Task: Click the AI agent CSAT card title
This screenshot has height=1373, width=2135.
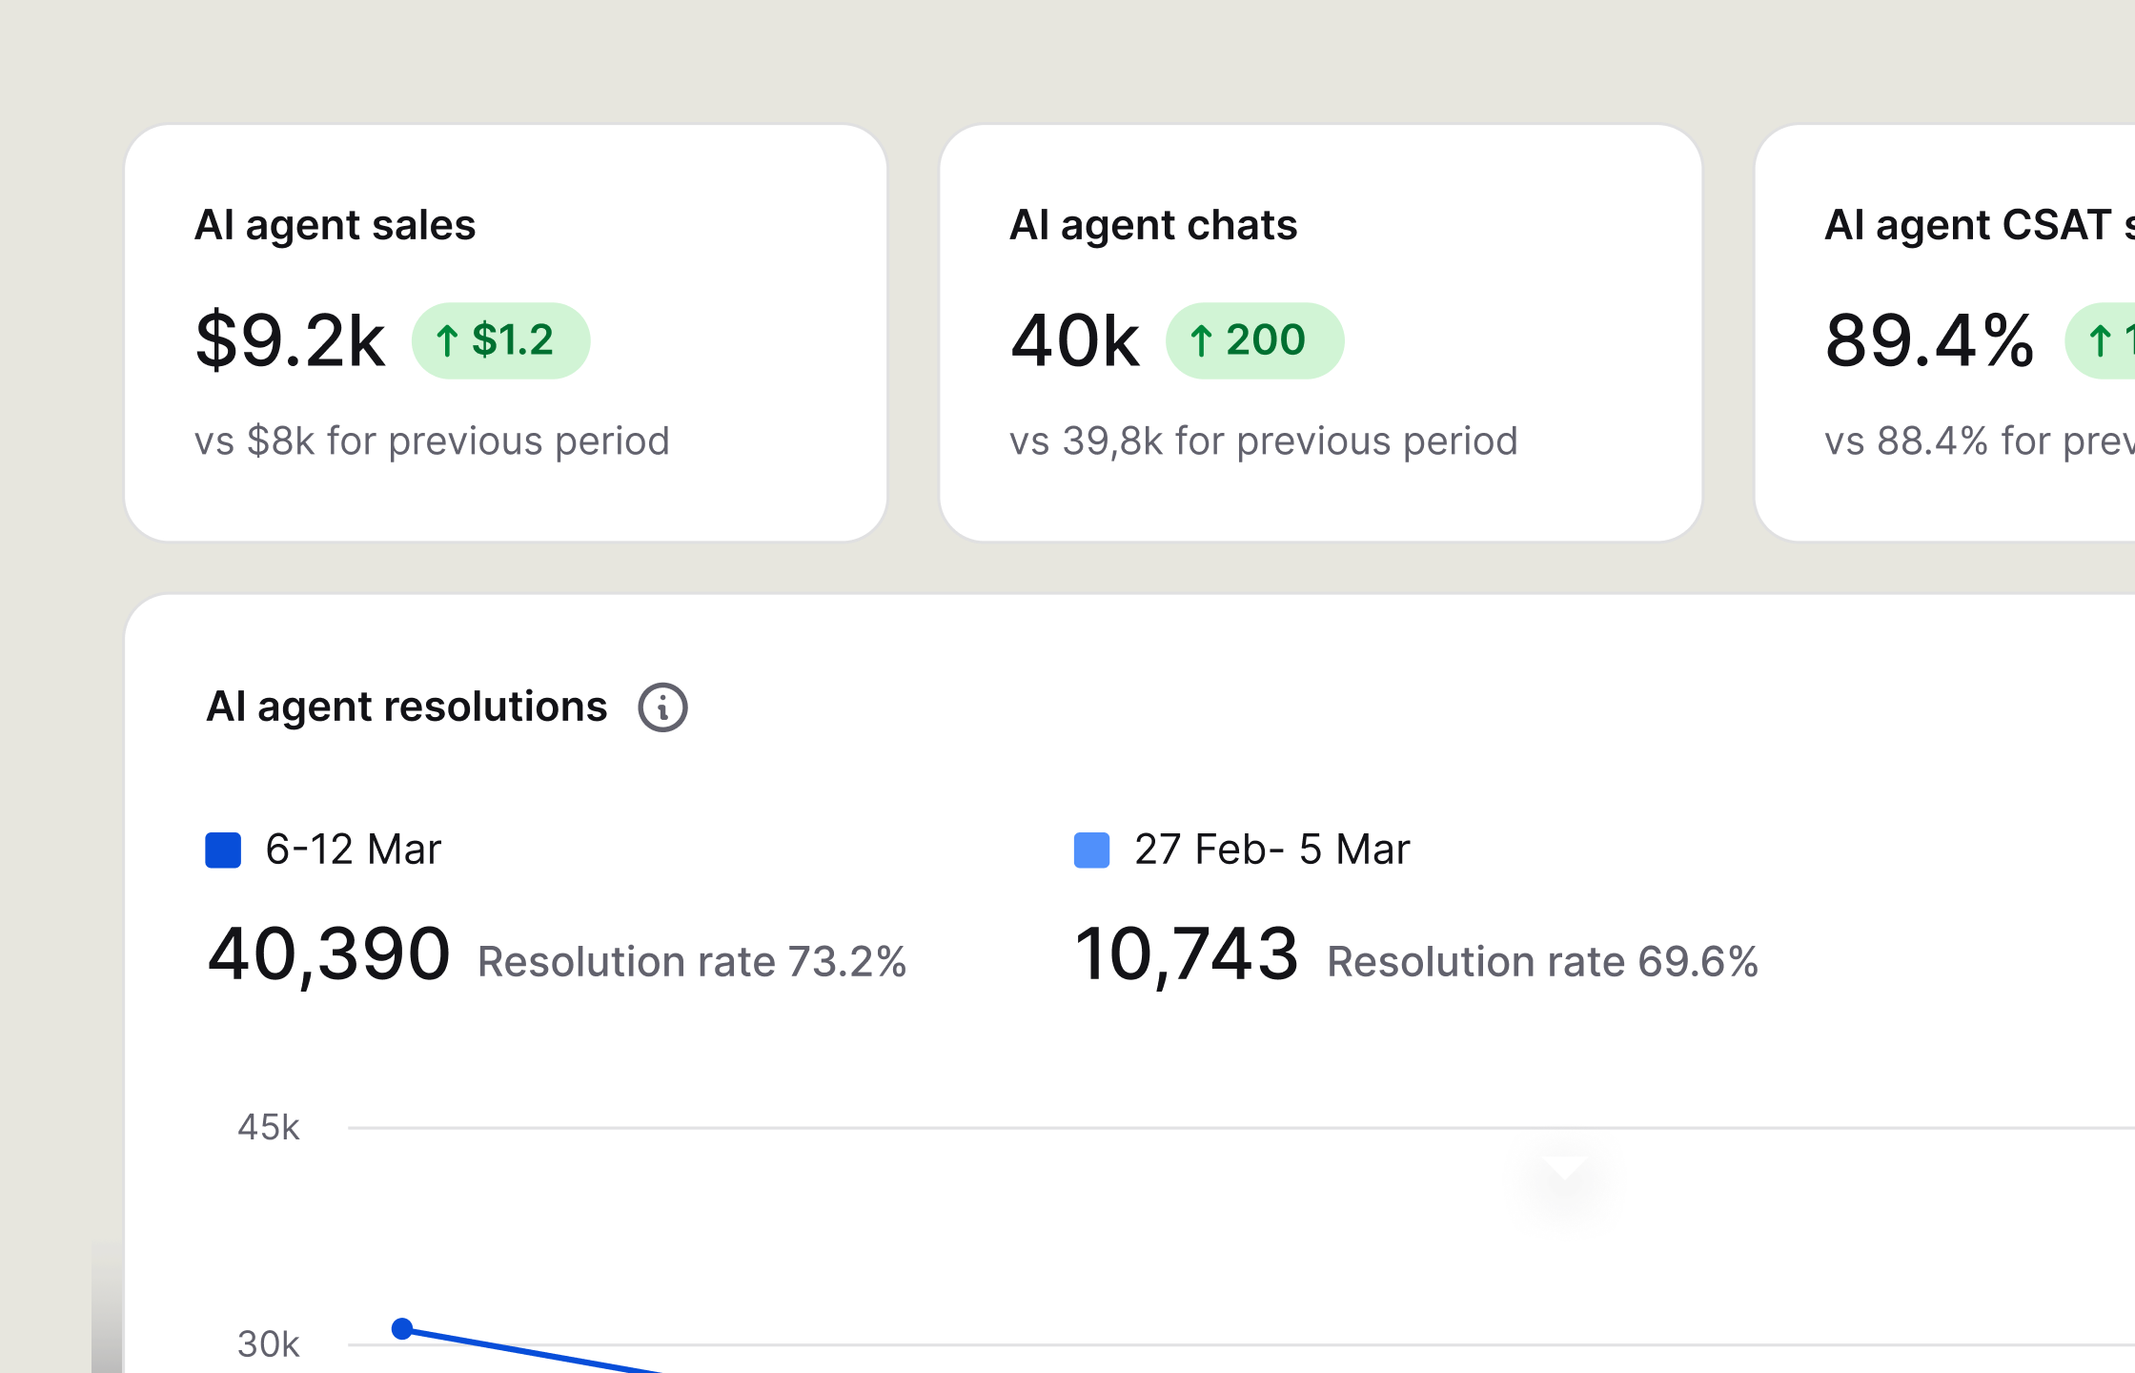Action: click(x=1979, y=225)
